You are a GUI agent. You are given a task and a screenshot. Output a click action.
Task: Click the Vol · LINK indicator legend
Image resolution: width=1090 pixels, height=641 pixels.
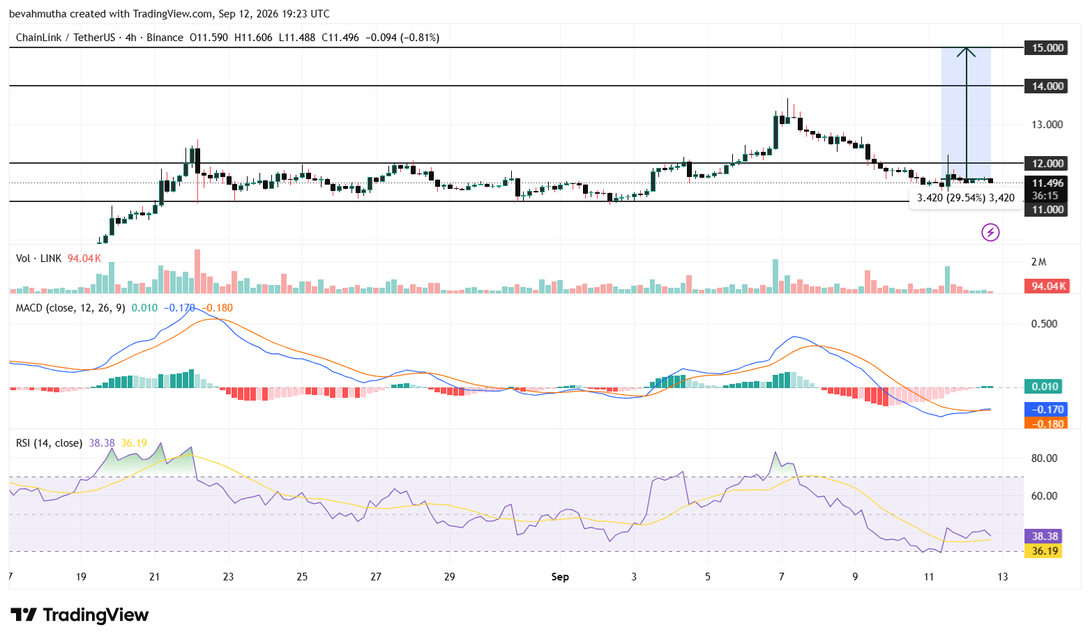point(39,258)
